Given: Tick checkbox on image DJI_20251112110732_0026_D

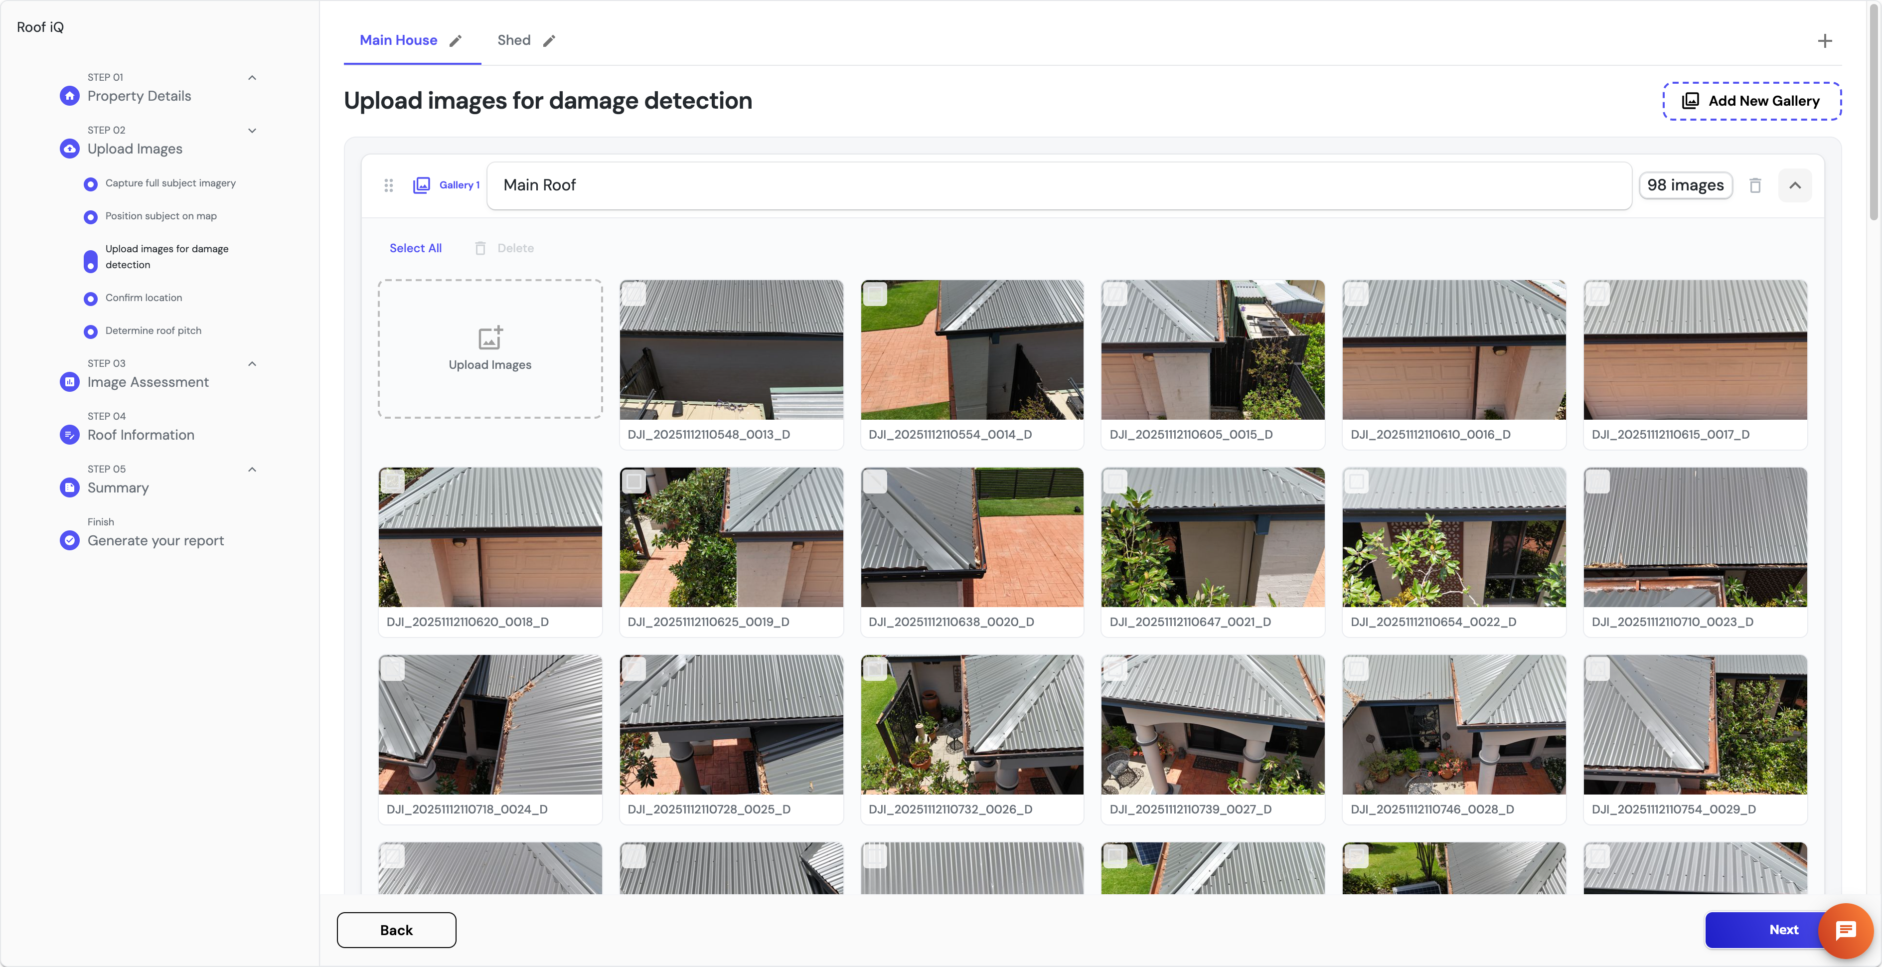Looking at the screenshot, I should click(x=875, y=669).
